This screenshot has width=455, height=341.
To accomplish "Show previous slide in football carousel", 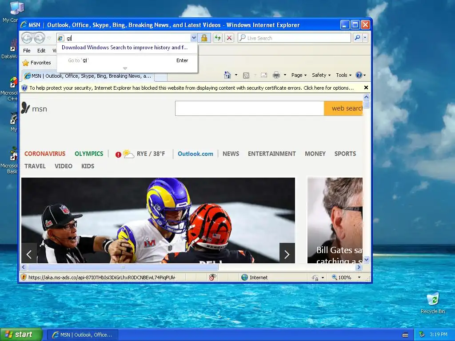I will pos(29,254).
